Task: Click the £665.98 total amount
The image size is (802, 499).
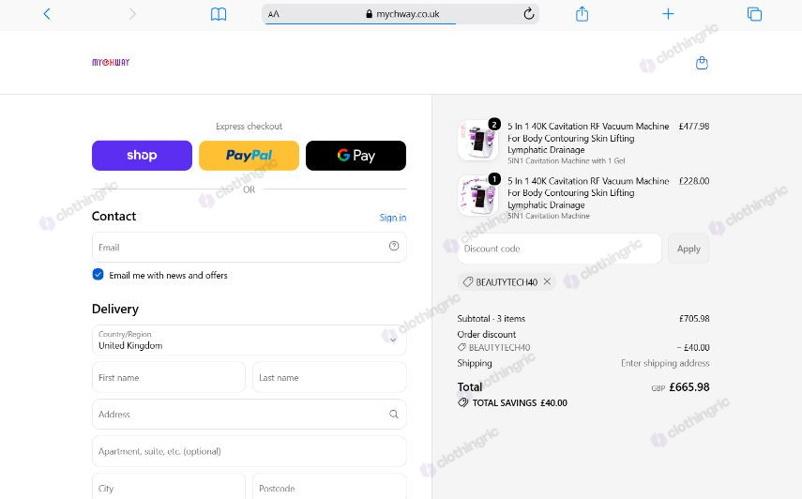Action: click(x=689, y=387)
